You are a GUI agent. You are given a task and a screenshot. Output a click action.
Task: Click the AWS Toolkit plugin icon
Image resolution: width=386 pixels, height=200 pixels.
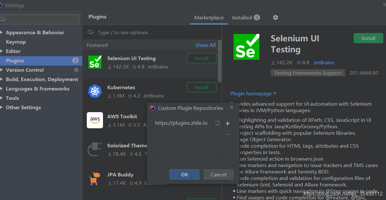95,120
